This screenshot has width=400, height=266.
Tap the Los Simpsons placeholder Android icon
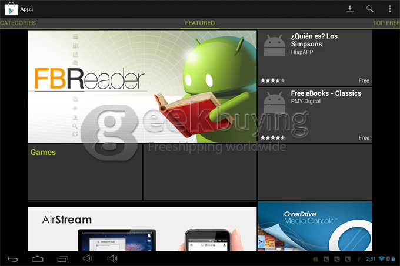pos(274,45)
